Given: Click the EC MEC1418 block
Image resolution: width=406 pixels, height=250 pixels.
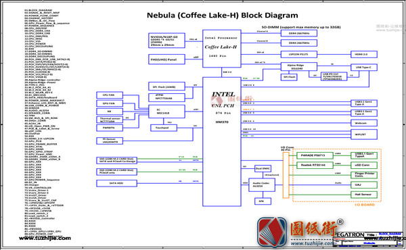Looking at the screenshot, I should (166, 111).
